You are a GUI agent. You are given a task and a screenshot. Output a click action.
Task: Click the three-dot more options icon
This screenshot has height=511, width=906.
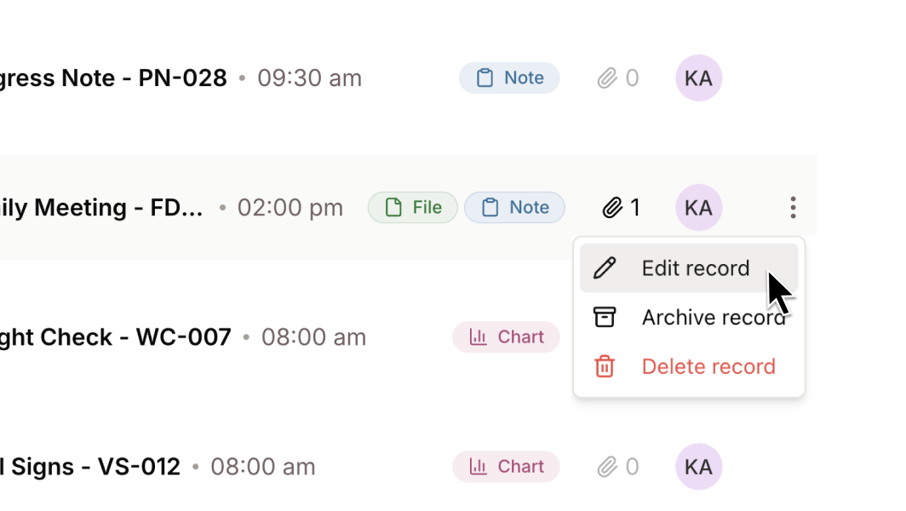coord(793,208)
